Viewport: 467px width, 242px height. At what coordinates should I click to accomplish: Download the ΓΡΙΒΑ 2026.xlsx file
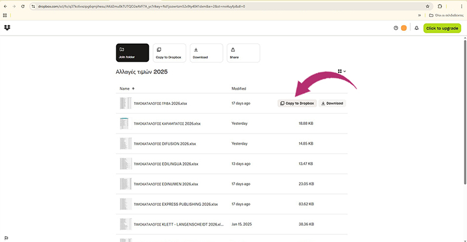[x=332, y=103]
